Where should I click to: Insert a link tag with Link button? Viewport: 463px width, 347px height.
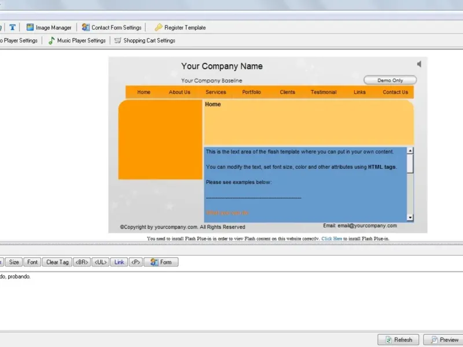pyautogui.click(x=119, y=262)
